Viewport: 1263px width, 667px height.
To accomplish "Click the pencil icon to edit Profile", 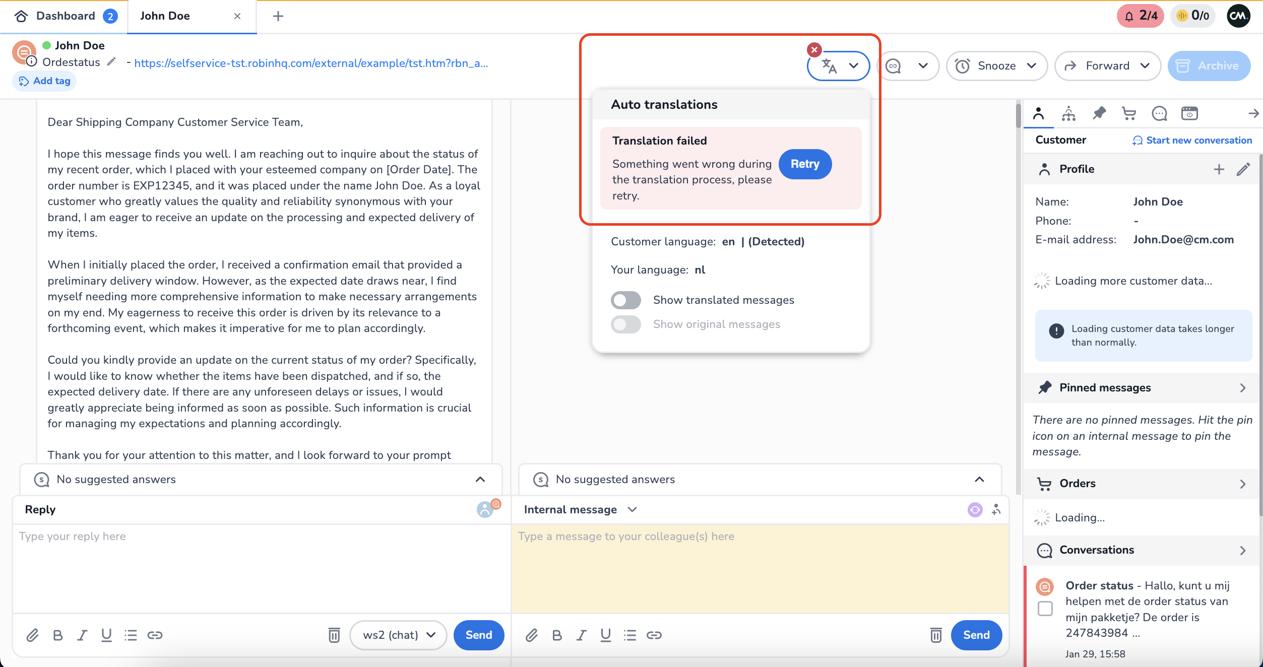I will [1243, 169].
